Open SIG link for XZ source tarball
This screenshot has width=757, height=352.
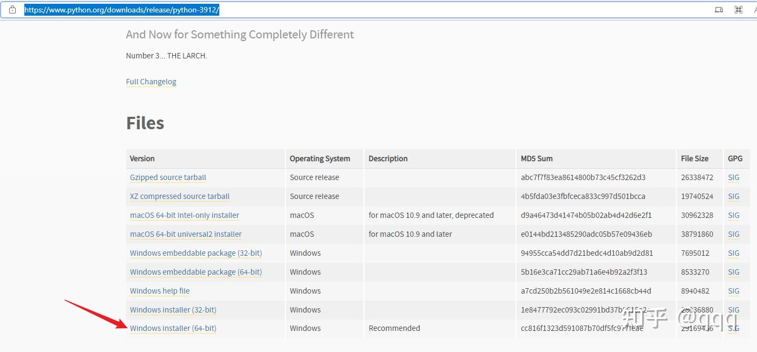click(x=734, y=196)
